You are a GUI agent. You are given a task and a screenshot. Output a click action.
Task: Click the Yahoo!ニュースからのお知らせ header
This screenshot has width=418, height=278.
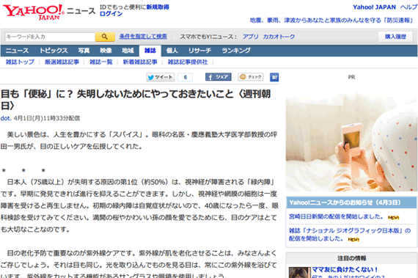pos(351,202)
